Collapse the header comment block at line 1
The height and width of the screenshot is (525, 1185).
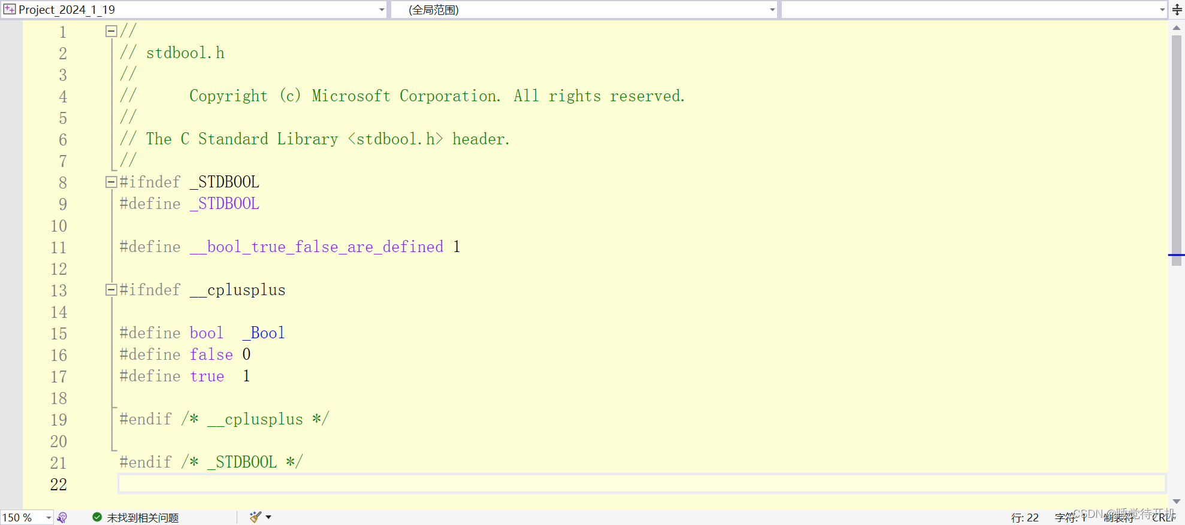[111, 31]
